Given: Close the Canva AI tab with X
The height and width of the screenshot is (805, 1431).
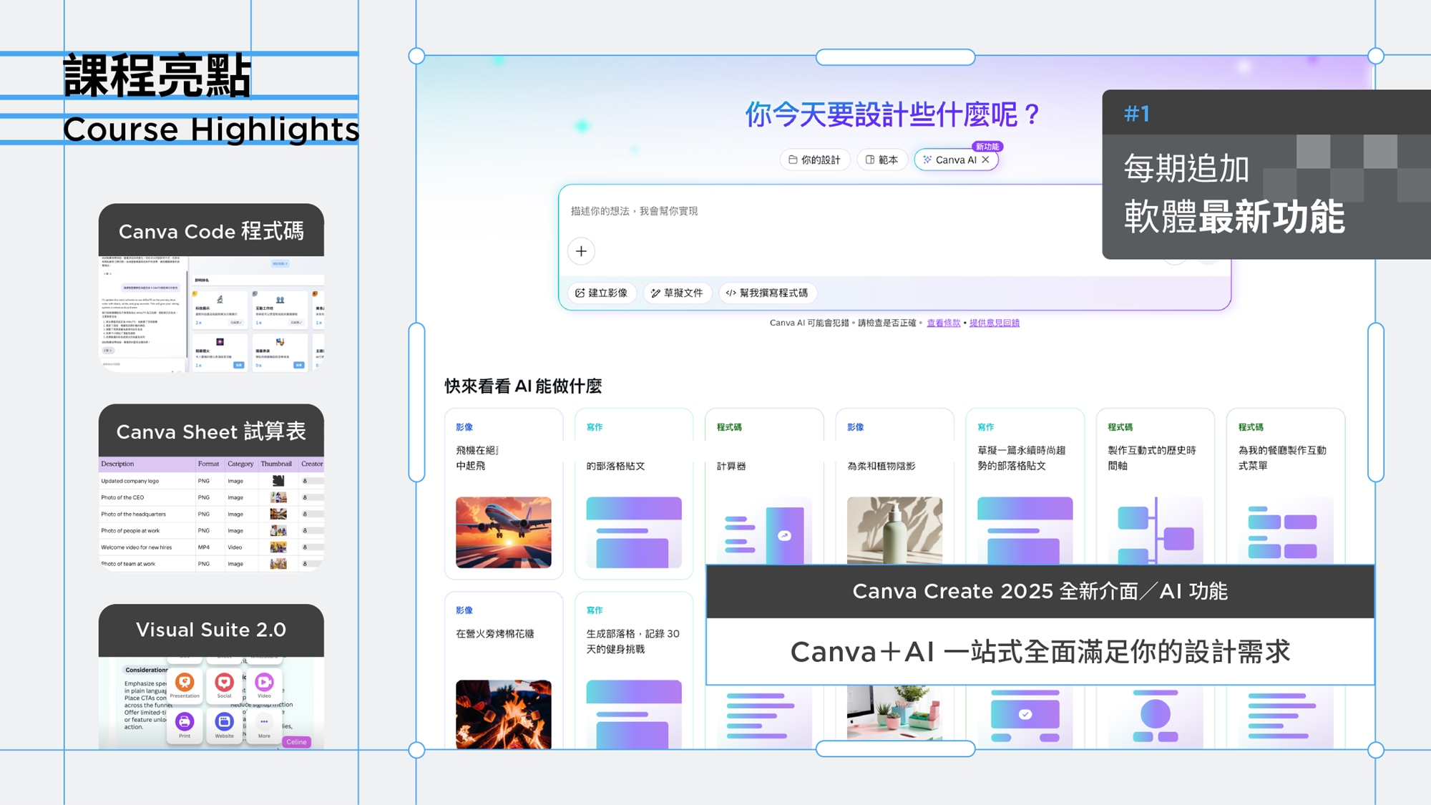Looking at the screenshot, I should 986,160.
